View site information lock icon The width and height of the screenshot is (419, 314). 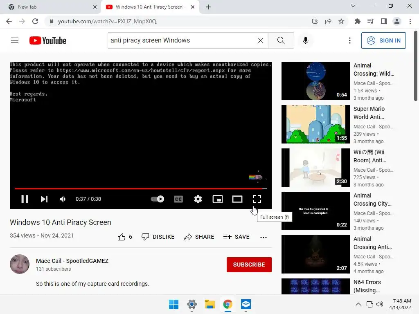52,21
